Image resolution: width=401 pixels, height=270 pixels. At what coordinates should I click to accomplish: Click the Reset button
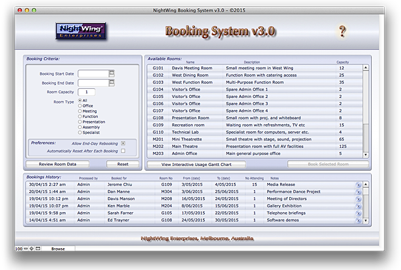123,164
